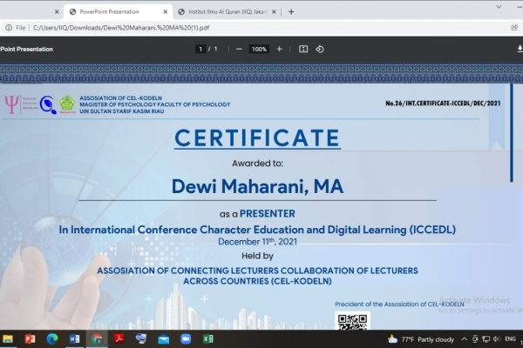Click the CERTIFICATE heading
This screenshot has height=348, width=523.
point(257,138)
